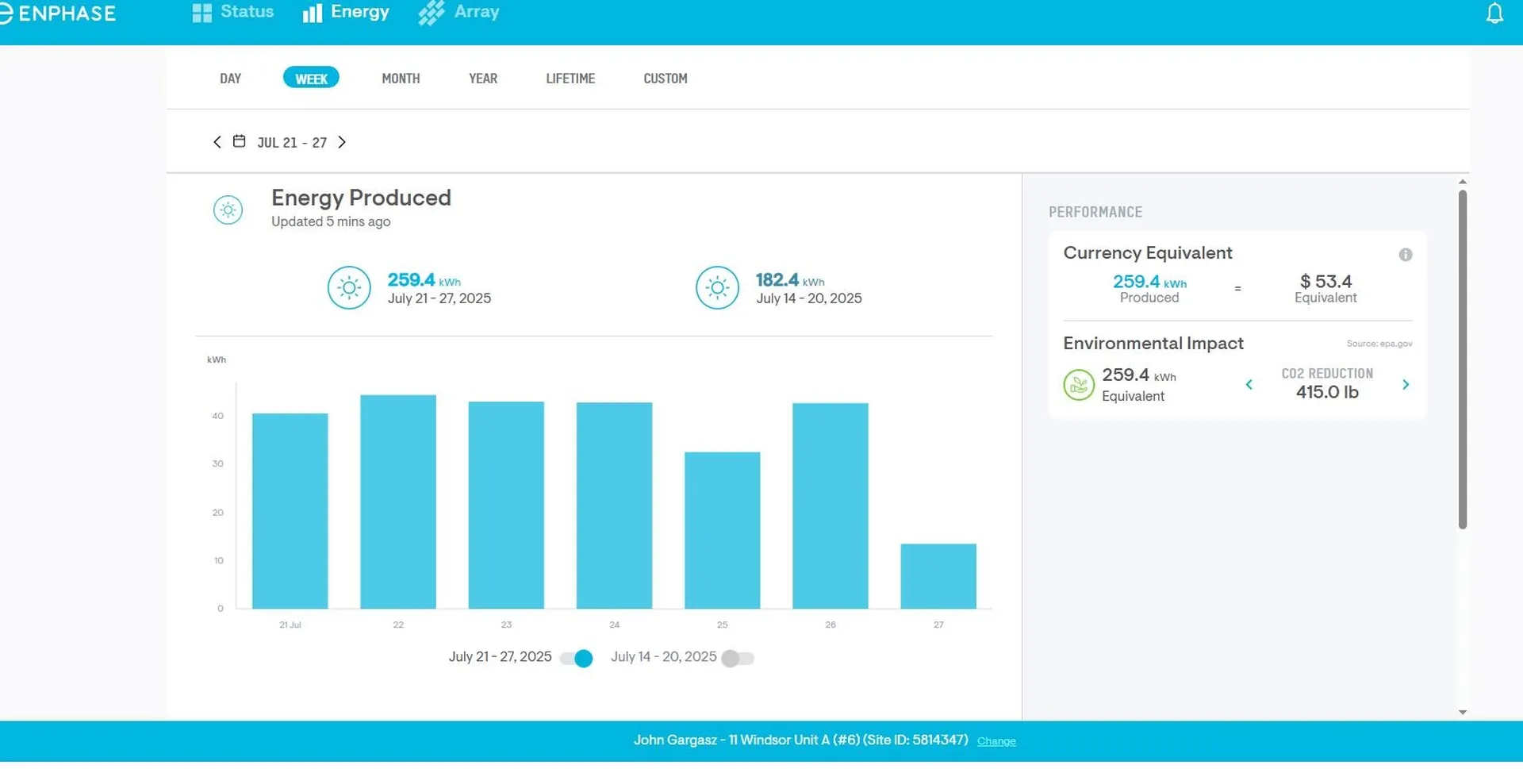Click the Change site link
The height and width of the screenshot is (769, 1523).
point(996,741)
